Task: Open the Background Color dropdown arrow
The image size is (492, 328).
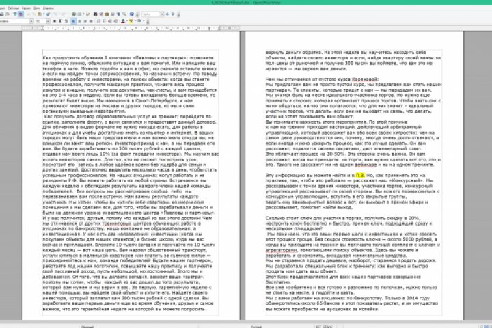Action: pyautogui.click(x=143, y=21)
